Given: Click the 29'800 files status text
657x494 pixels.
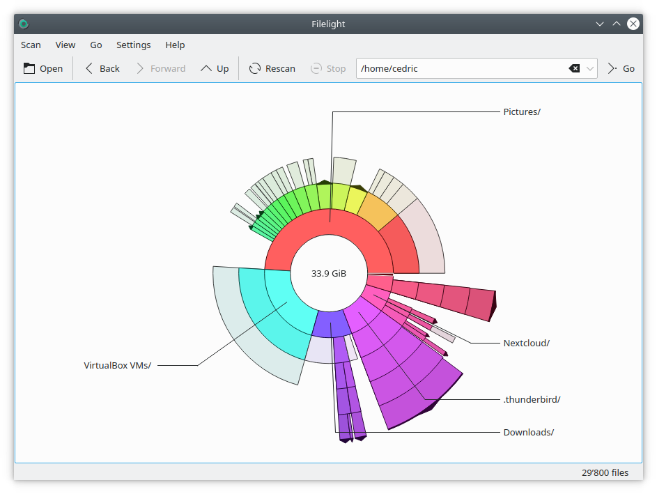Looking at the screenshot, I should point(605,472).
